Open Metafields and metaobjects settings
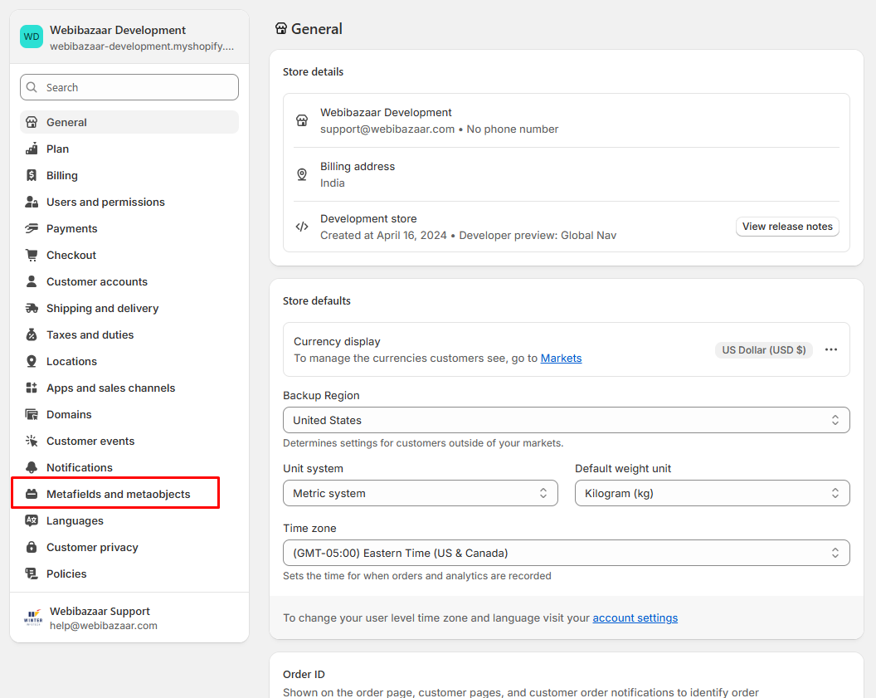The height and width of the screenshot is (698, 876). [x=118, y=494]
